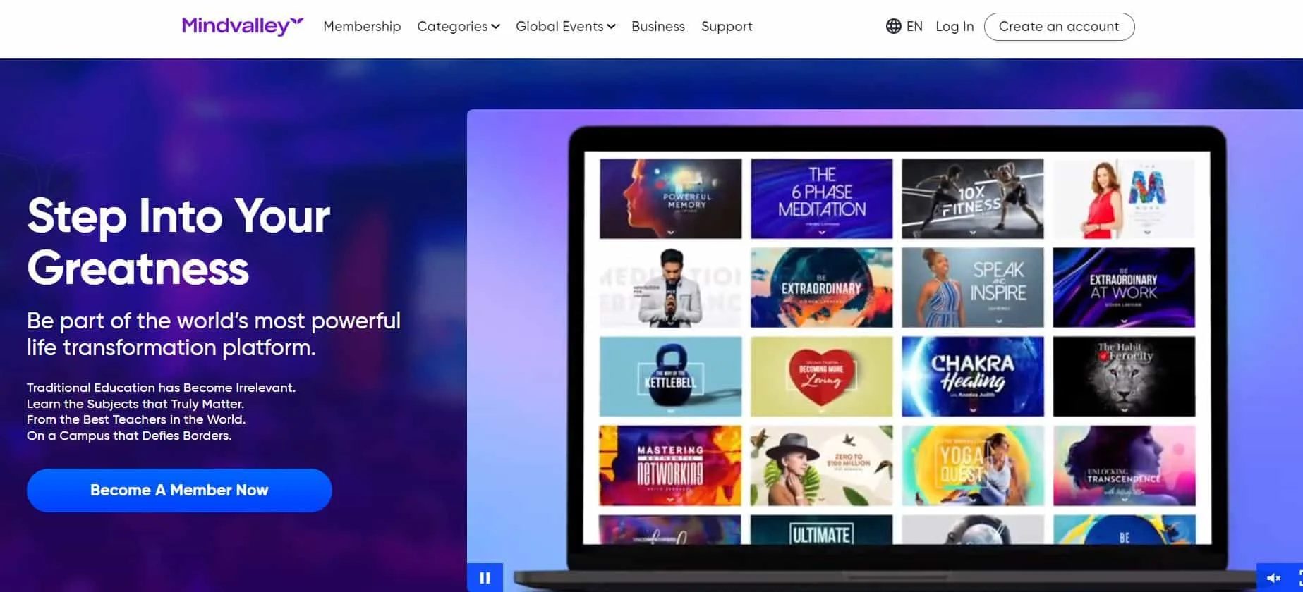Screen dimensions: 1303x592
Task: Select The 6 Phase Meditation thumbnail
Action: click(x=821, y=198)
